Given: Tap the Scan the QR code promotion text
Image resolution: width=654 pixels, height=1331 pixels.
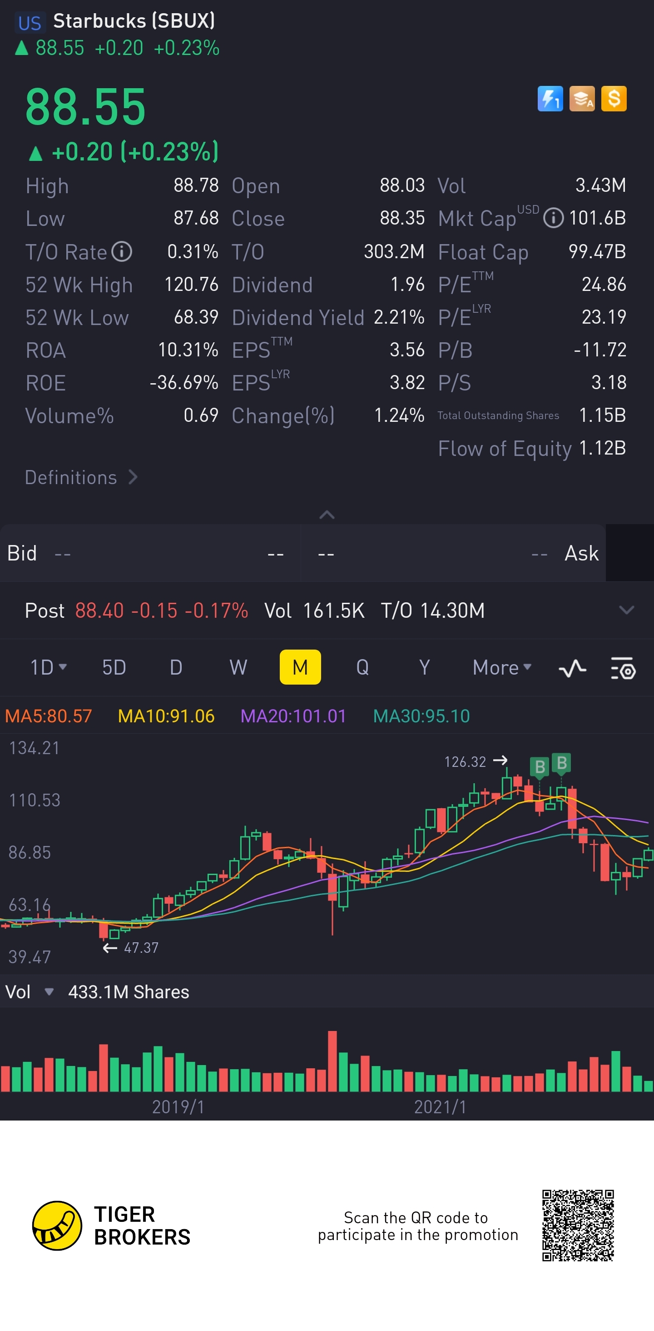Looking at the screenshot, I should coord(417,1226).
